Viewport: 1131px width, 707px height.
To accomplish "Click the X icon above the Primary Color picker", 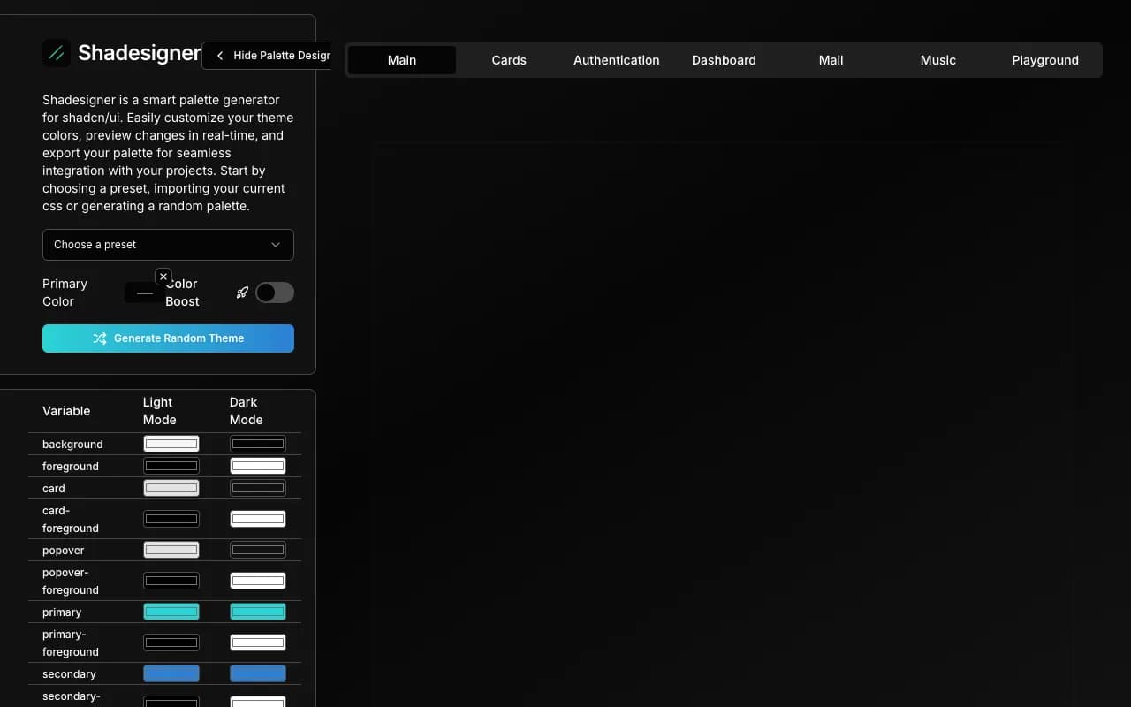I will [x=163, y=276].
